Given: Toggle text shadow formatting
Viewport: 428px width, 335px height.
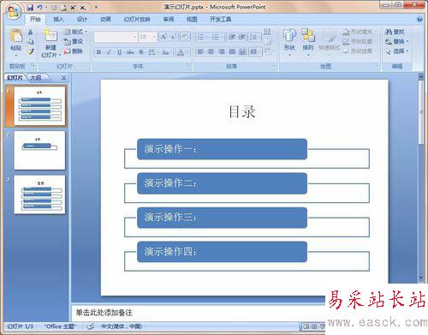Looking at the screenshot, I should pos(141,52).
